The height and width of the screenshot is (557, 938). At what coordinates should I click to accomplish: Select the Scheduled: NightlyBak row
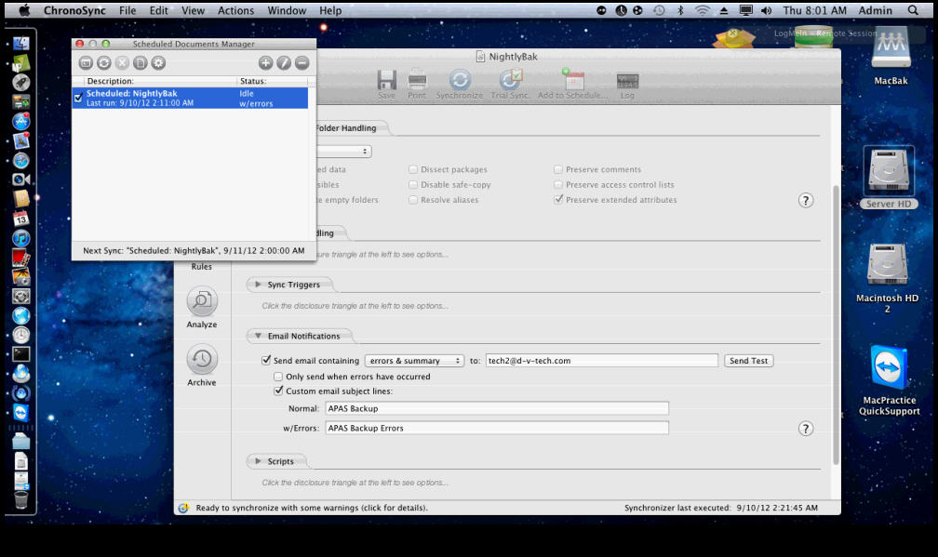[x=190, y=98]
